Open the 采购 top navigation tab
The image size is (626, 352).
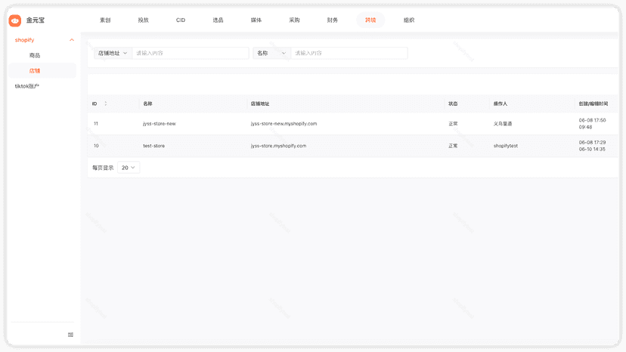point(294,20)
